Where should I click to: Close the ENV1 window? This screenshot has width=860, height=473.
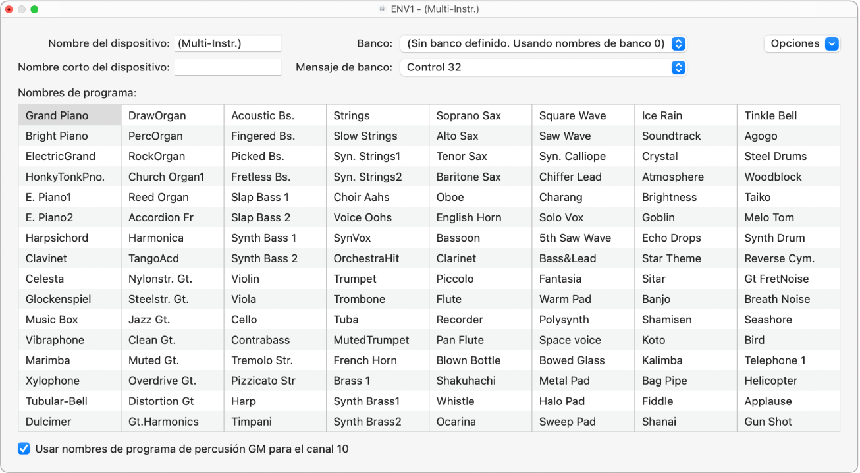pyautogui.click(x=9, y=9)
